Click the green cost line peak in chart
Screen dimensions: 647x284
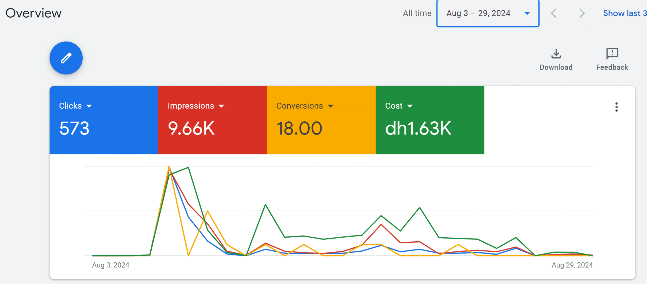[x=188, y=167]
